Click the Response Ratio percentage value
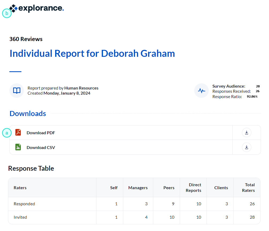This screenshot has height=231, width=269. click(x=252, y=96)
